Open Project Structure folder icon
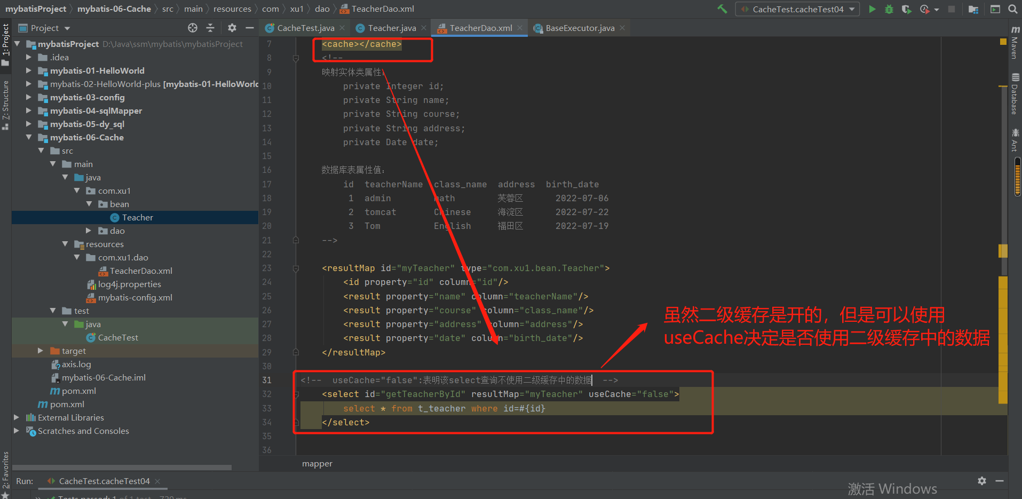The height and width of the screenshot is (499, 1022). click(x=973, y=9)
